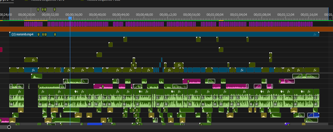Click the 00;00;56;00 timecode on the ruler

click(192, 15)
